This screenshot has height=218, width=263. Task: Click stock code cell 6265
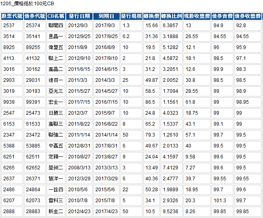click(12, 168)
